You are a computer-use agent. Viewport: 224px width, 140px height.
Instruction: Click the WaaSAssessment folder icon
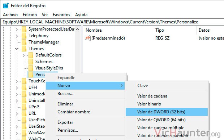[x=24, y=133]
